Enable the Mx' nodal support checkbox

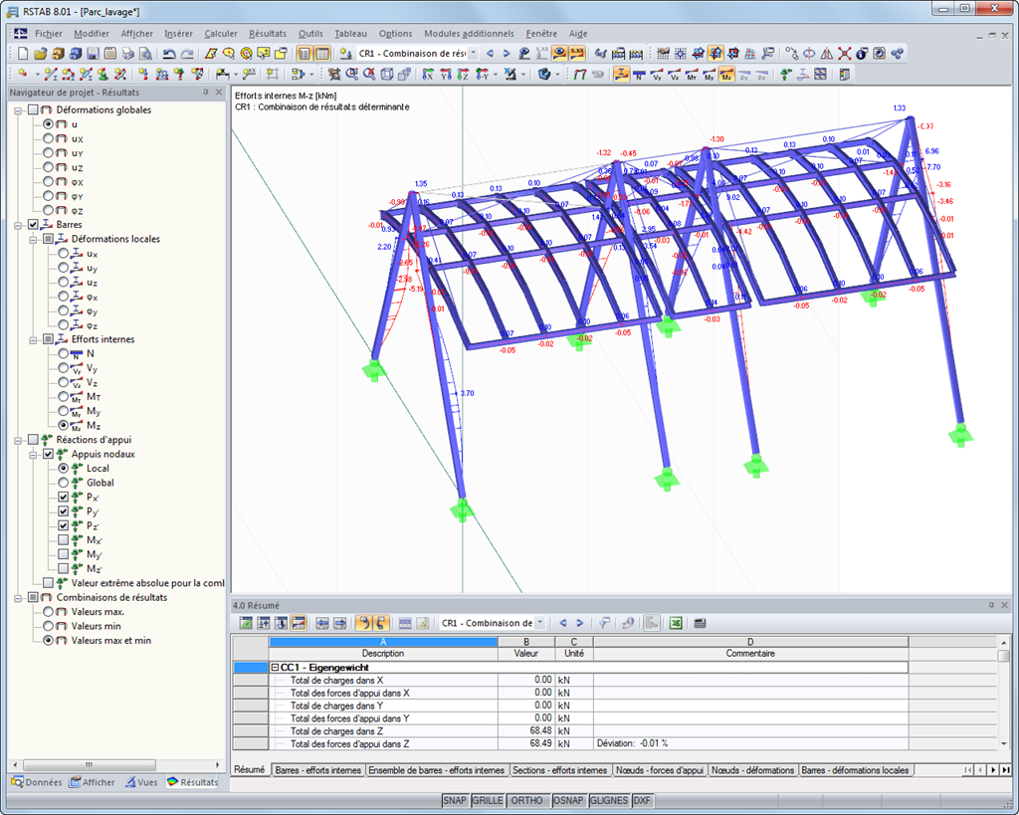click(x=64, y=540)
